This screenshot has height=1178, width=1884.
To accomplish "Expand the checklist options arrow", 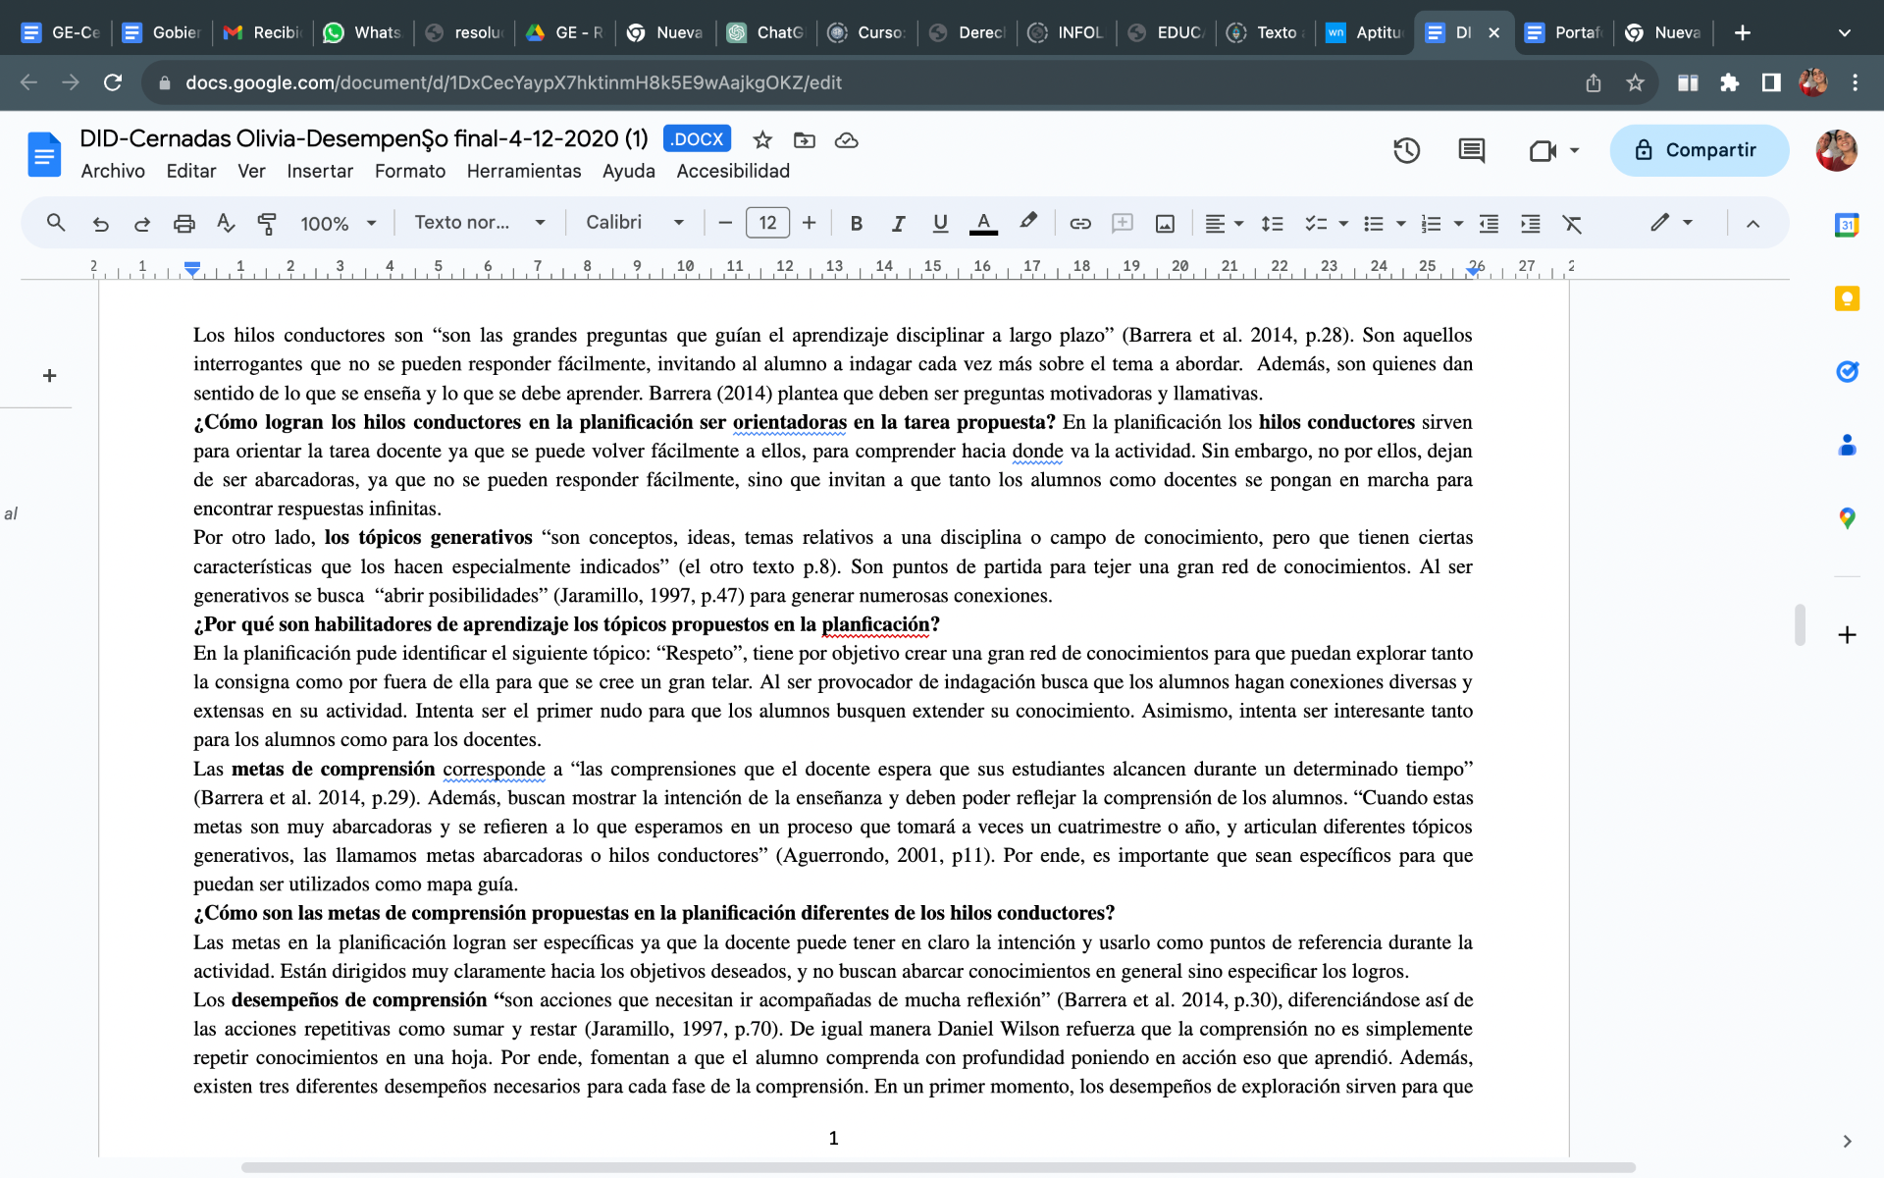I will pyautogui.click(x=1343, y=224).
